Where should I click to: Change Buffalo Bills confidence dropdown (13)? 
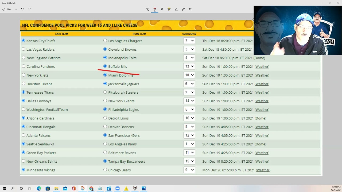pyautogui.click(x=189, y=66)
